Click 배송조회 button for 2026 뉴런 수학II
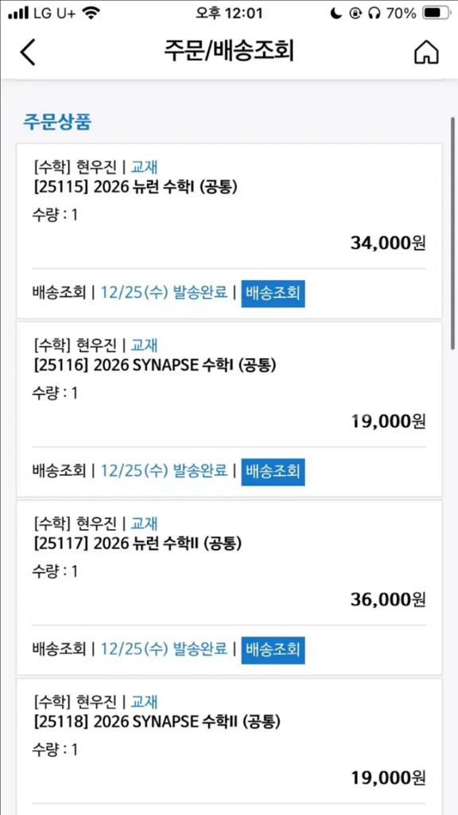 click(x=274, y=649)
